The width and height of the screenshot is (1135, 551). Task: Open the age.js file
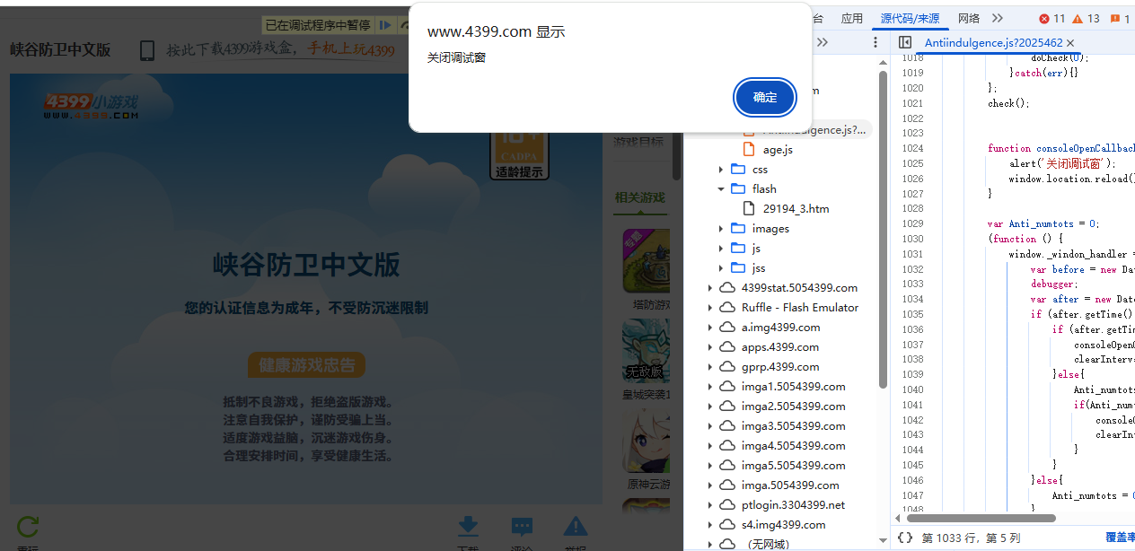tap(777, 150)
